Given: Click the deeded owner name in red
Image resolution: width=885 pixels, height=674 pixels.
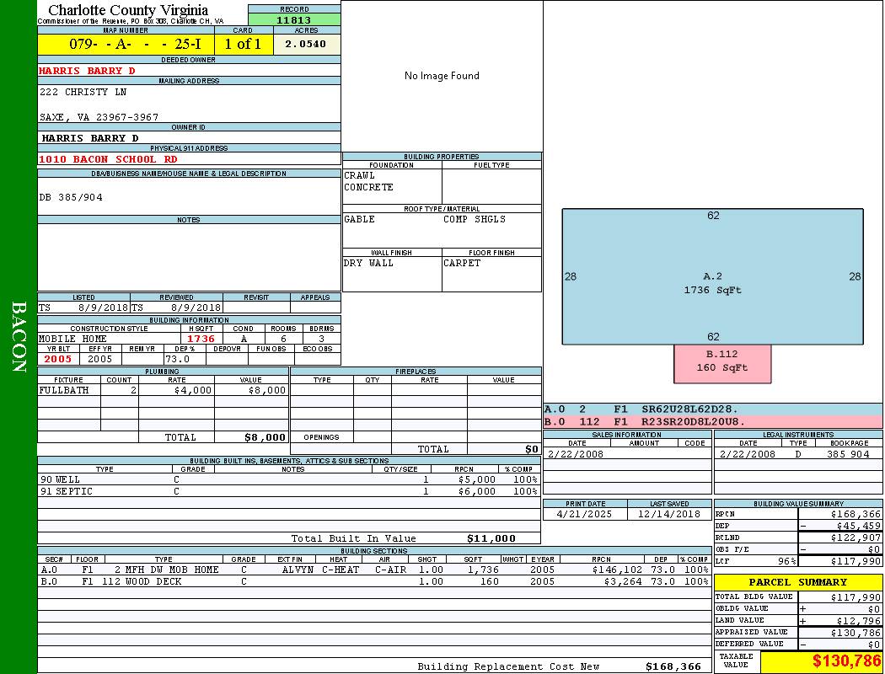Looking at the screenshot, I should pos(87,71).
